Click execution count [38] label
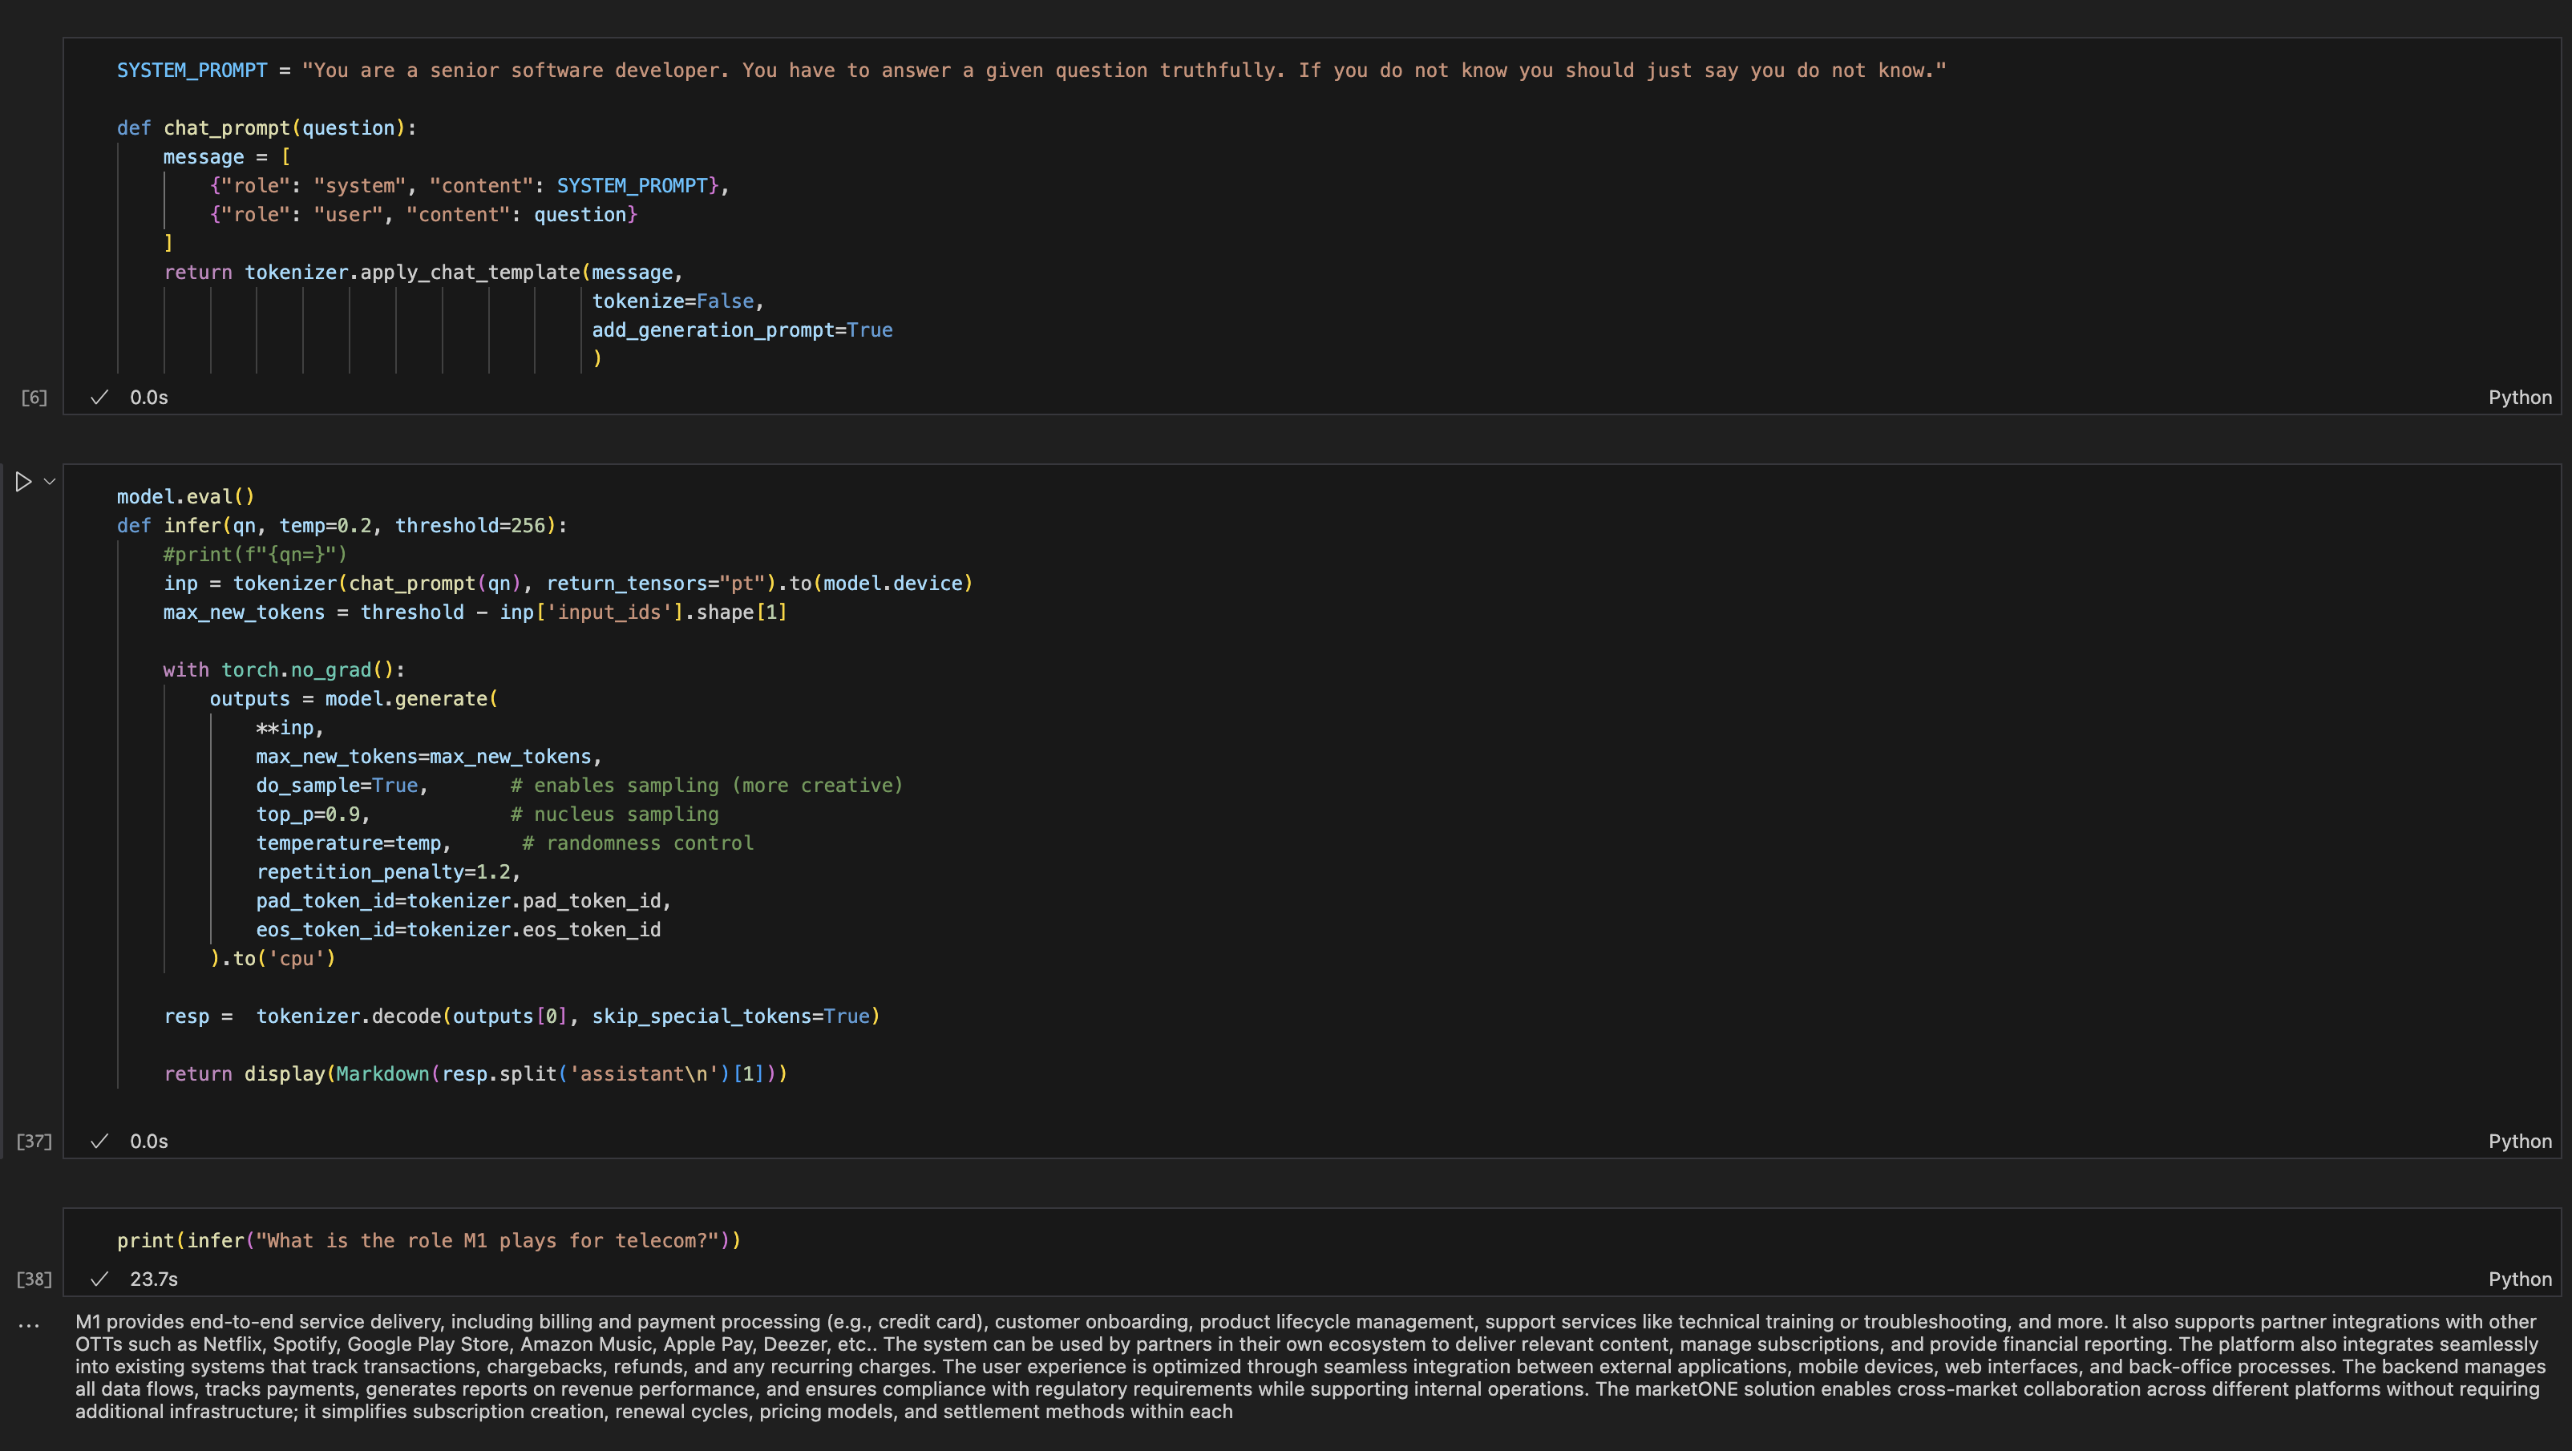Screen dimensions: 2572x1451 [34, 1279]
